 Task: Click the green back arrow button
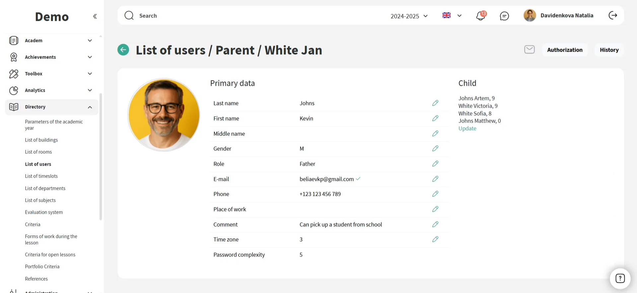[123, 50]
